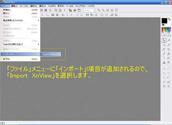The width and height of the screenshot is (172, 125).
Task: Select the Line drawing tool
Action: pos(169,45)
